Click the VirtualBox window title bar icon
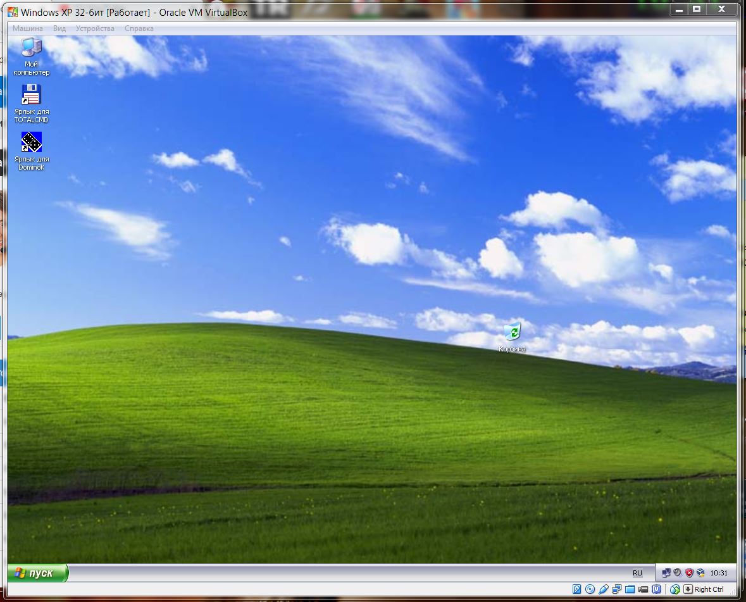Screen dimensions: 746x602 (13, 12)
